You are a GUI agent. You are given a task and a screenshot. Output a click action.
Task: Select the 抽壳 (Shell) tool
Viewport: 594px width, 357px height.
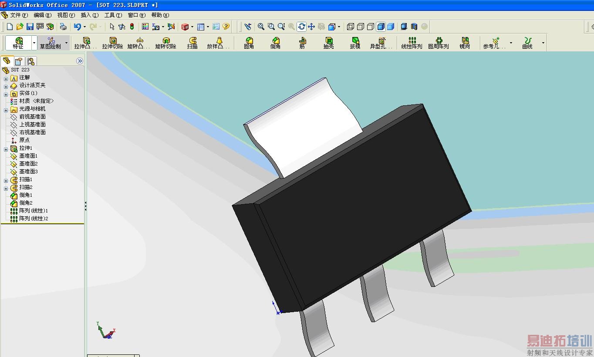pos(328,43)
